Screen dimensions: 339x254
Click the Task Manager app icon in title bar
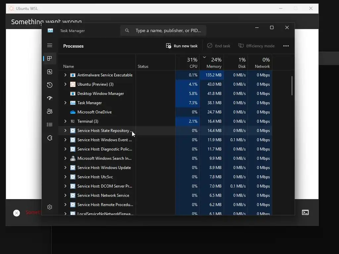coord(50,30)
